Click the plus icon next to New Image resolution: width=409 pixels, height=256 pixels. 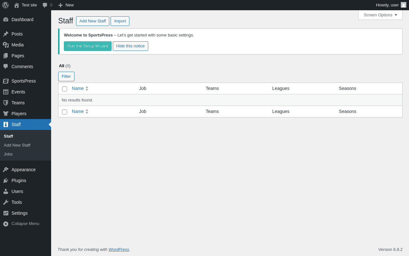(60, 5)
